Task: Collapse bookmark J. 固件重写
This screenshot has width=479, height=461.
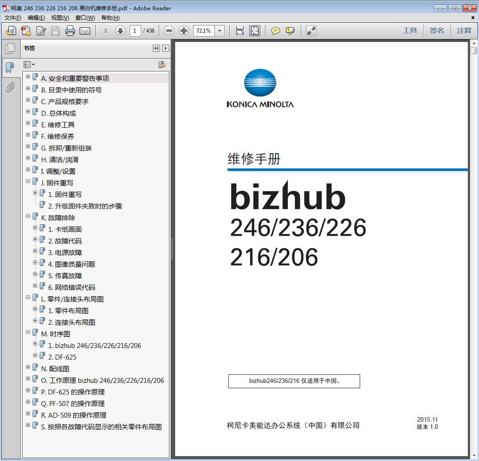Action: pyautogui.click(x=28, y=181)
